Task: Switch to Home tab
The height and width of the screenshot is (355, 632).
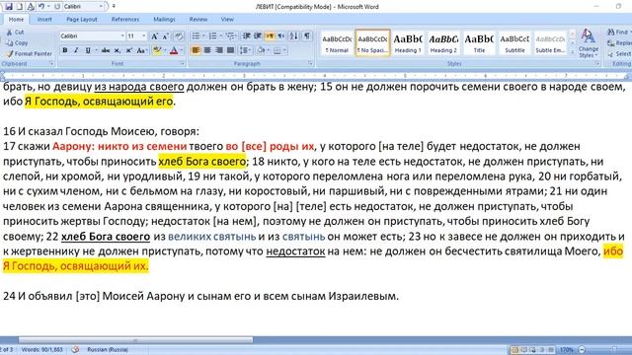Action: click(16, 20)
